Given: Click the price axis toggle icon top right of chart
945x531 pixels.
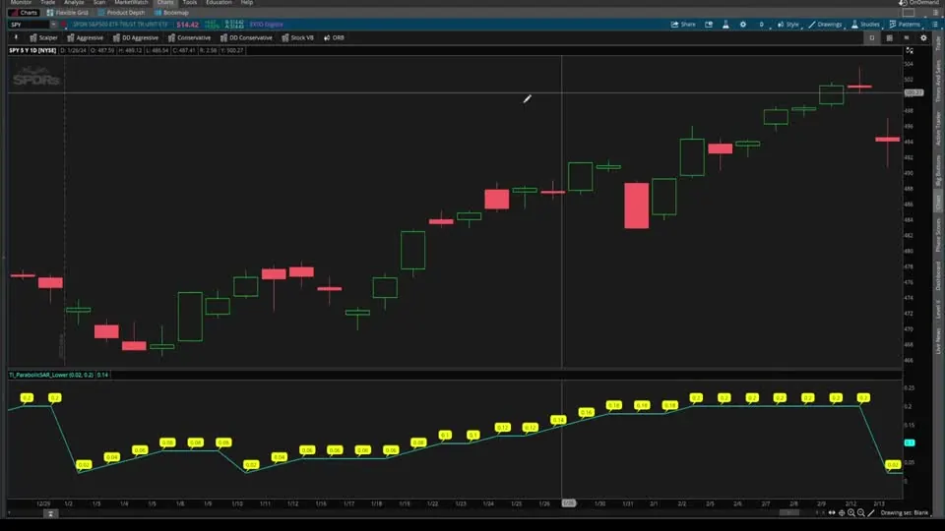Looking at the screenshot, I should pyautogui.click(x=910, y=50).
